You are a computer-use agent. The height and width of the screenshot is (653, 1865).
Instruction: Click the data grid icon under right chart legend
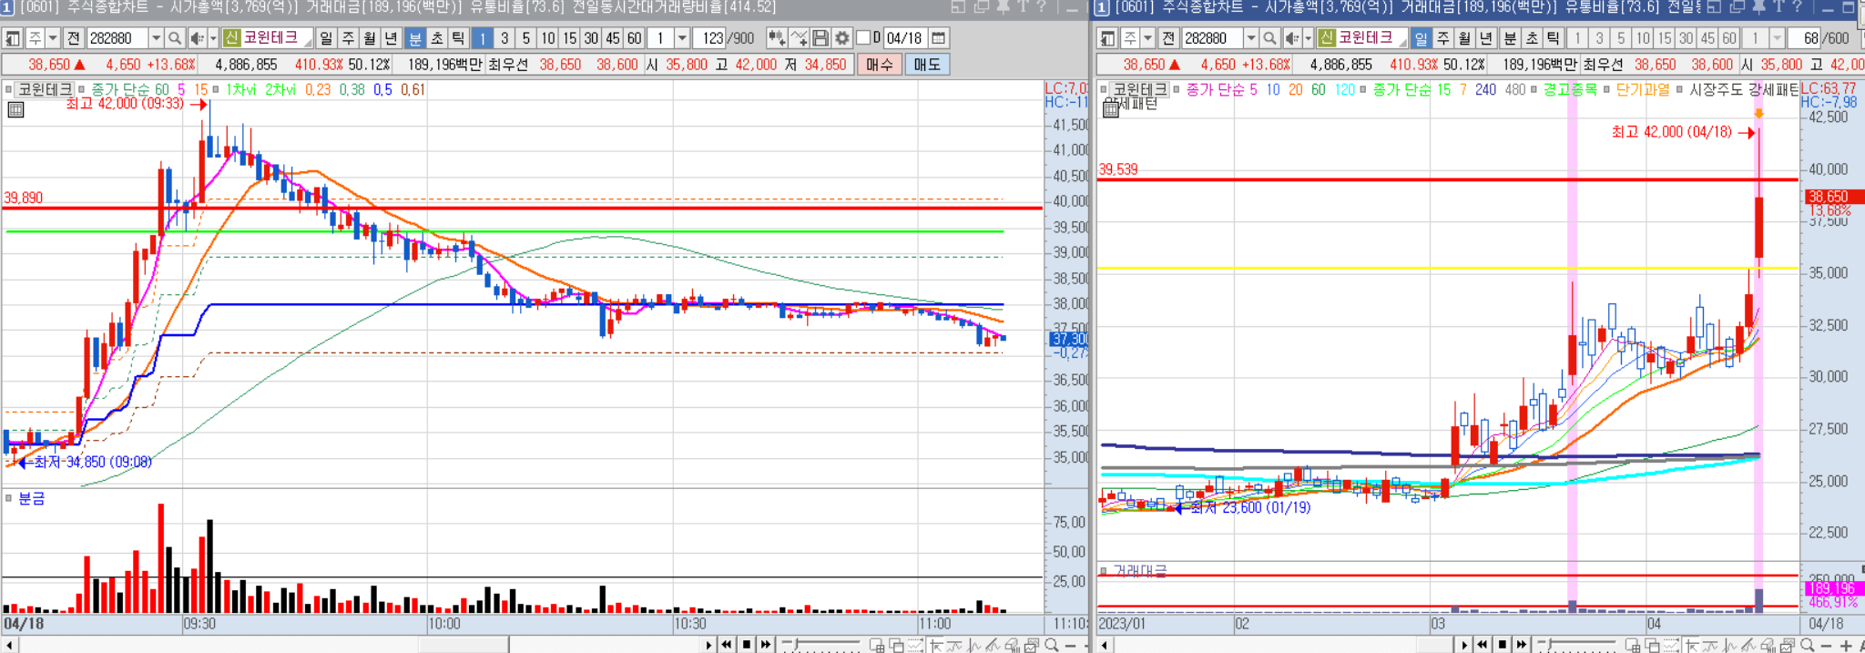[x=1110, y=110]
